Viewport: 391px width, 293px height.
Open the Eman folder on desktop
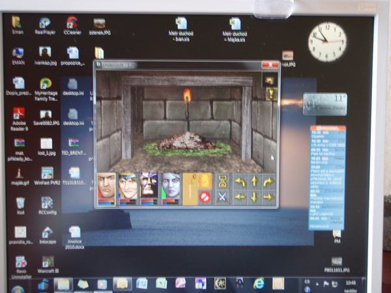click(18, 25)
